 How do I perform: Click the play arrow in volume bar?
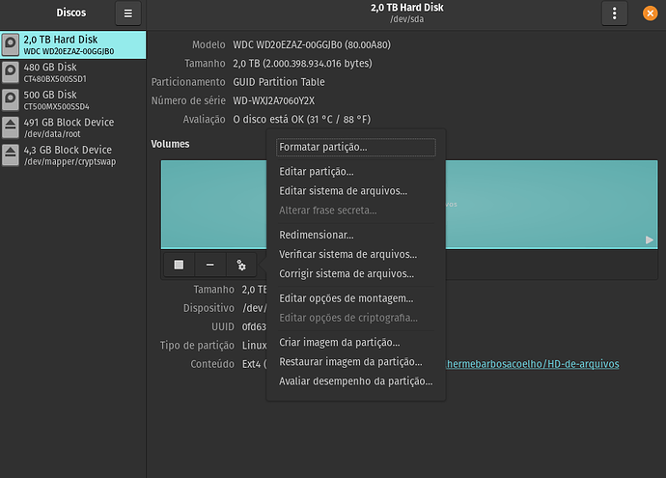[649, 240]
